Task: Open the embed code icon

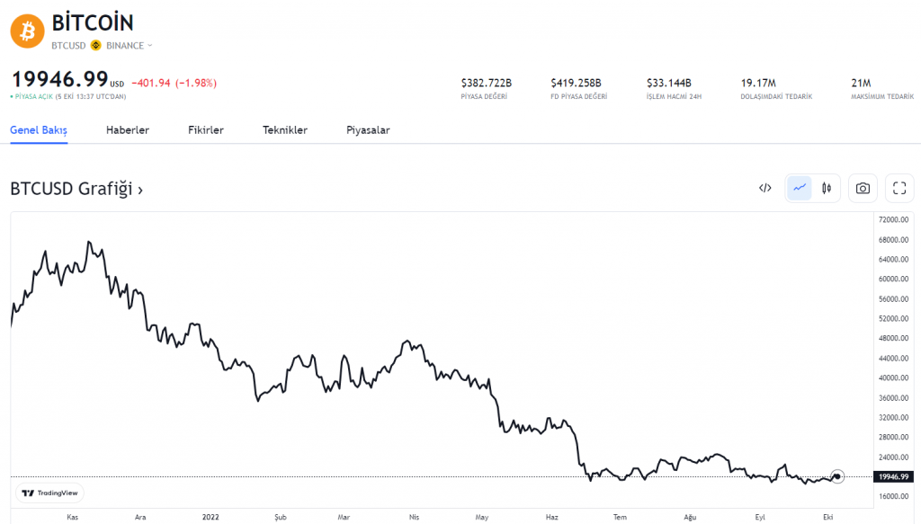Action: pyautogui.click(x=765, y=188)
